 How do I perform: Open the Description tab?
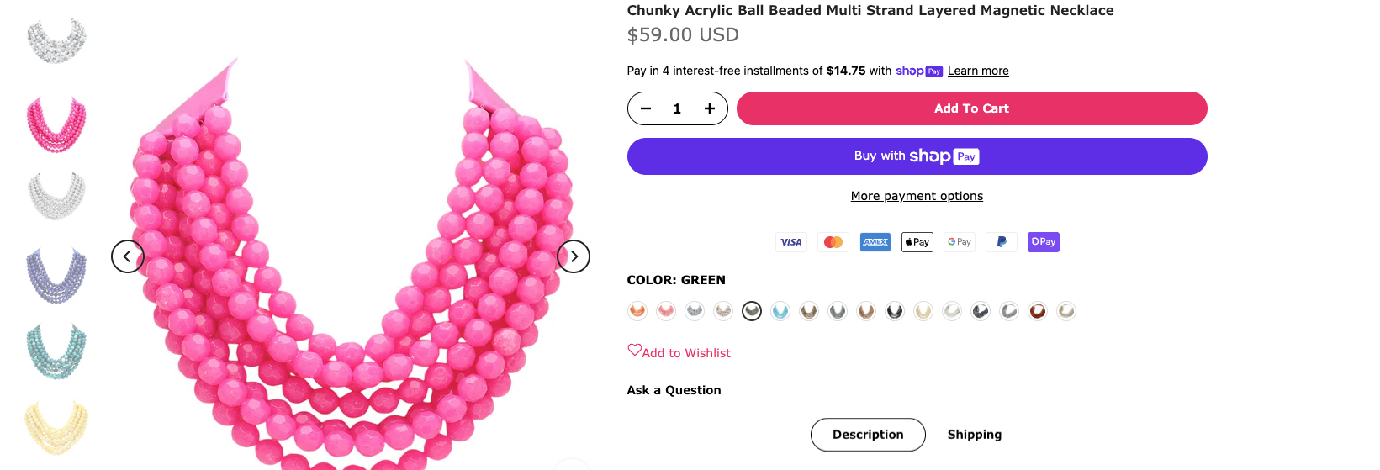click(x=868, y=435)
